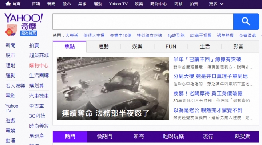Click trending search 大樂透

72,36
